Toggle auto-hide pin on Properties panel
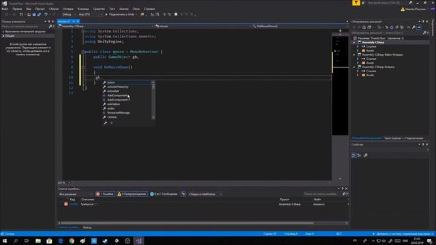 tap(423, 144)
